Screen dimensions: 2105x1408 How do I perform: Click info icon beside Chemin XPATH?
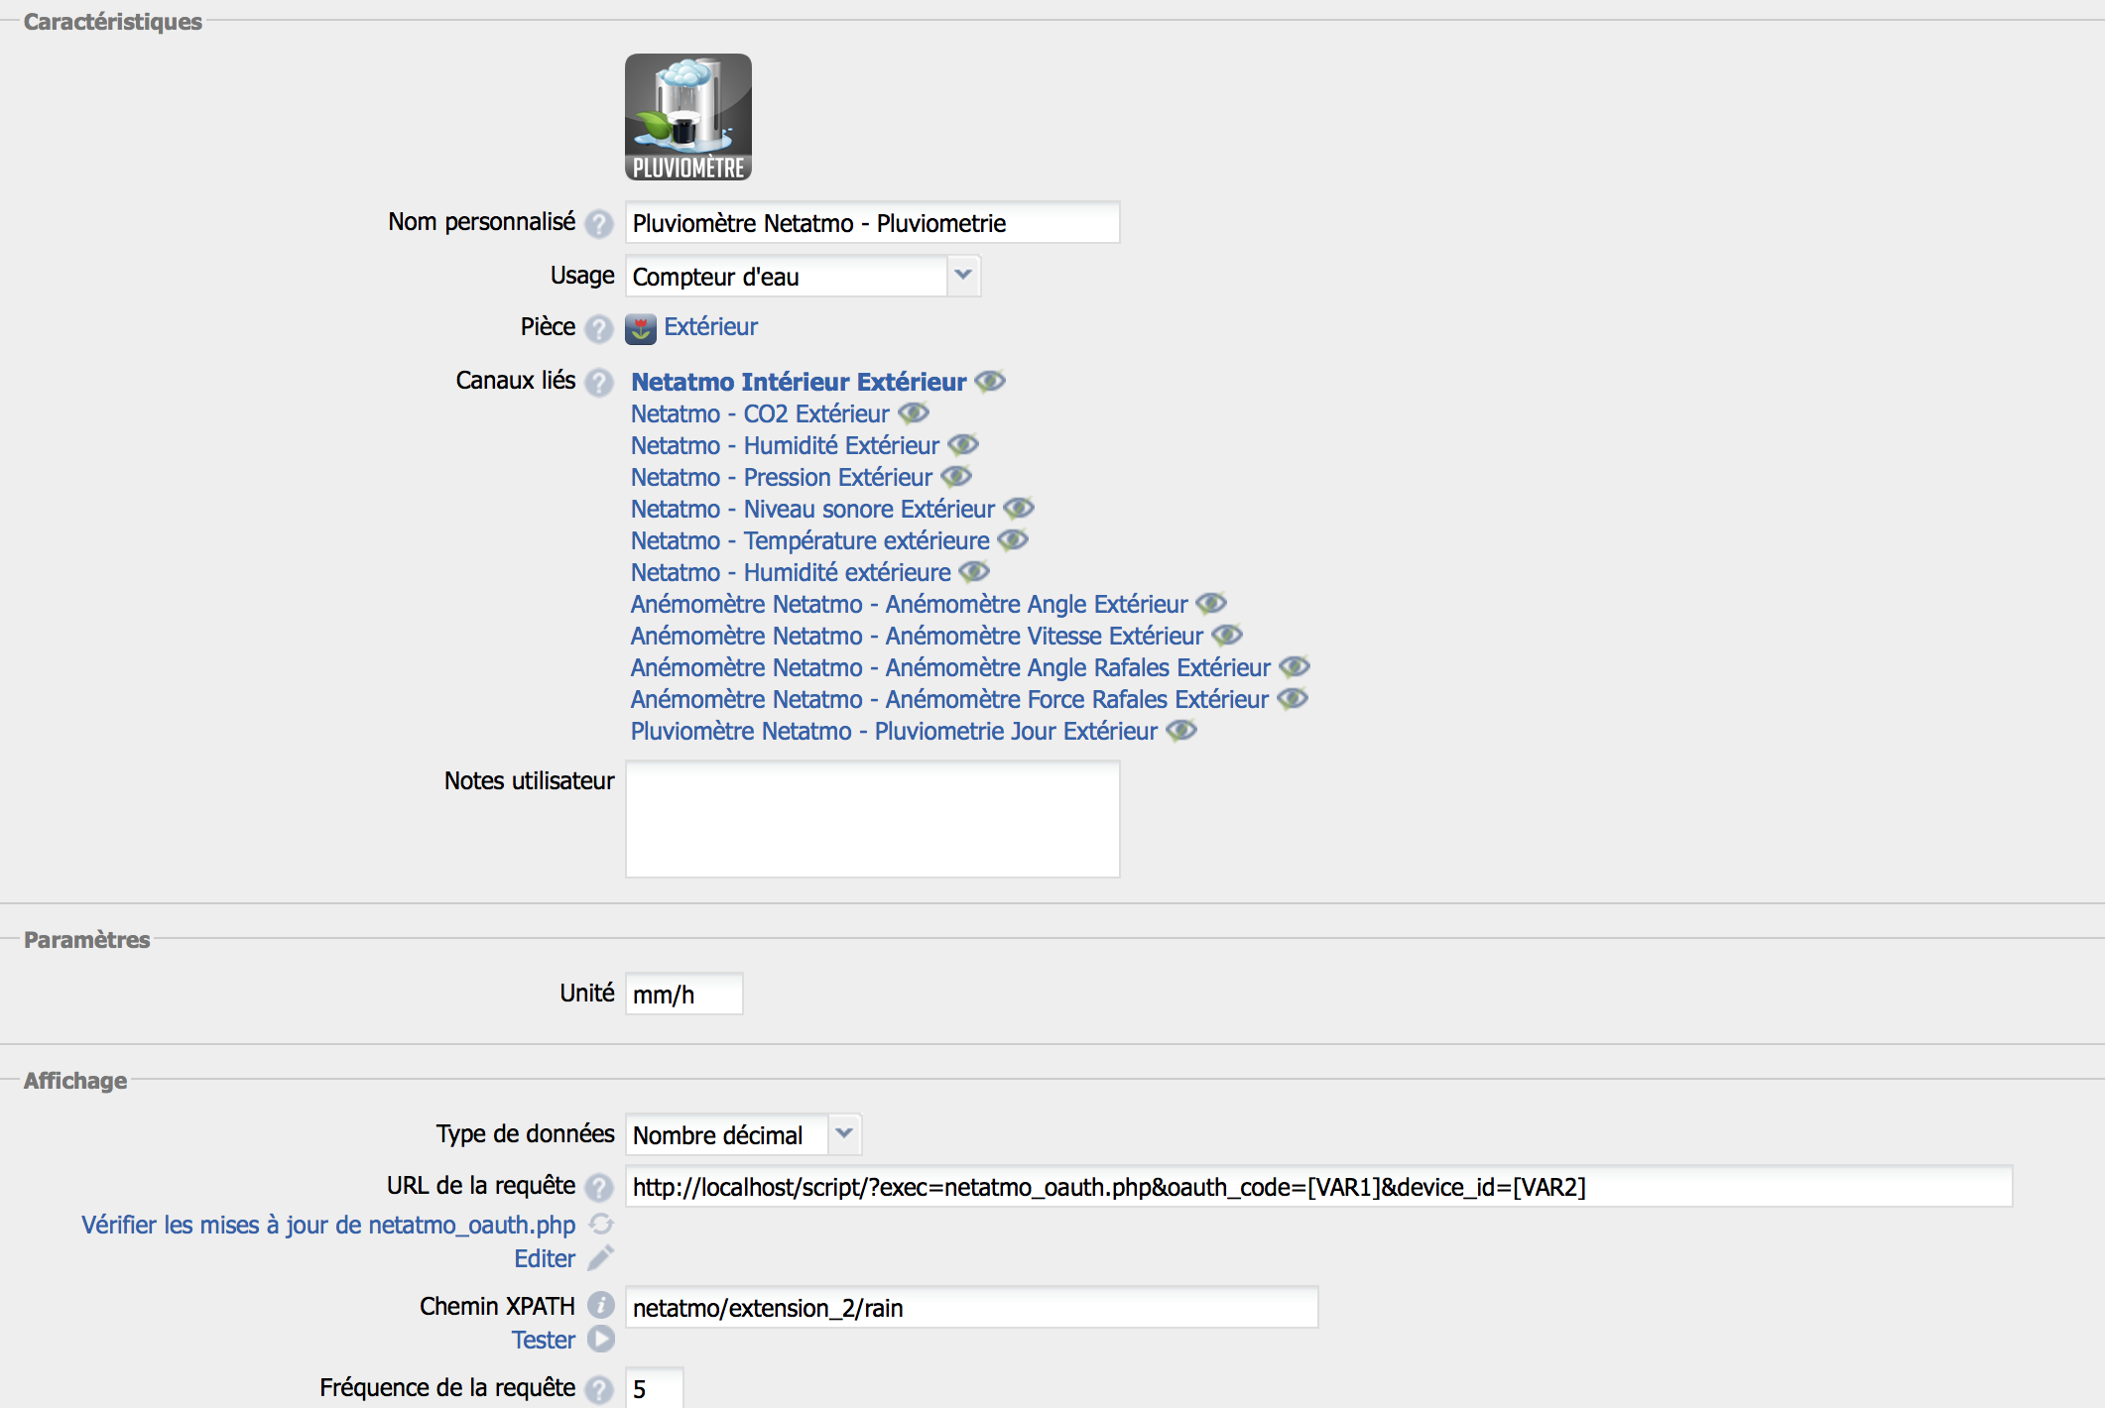click(600, 1306)
